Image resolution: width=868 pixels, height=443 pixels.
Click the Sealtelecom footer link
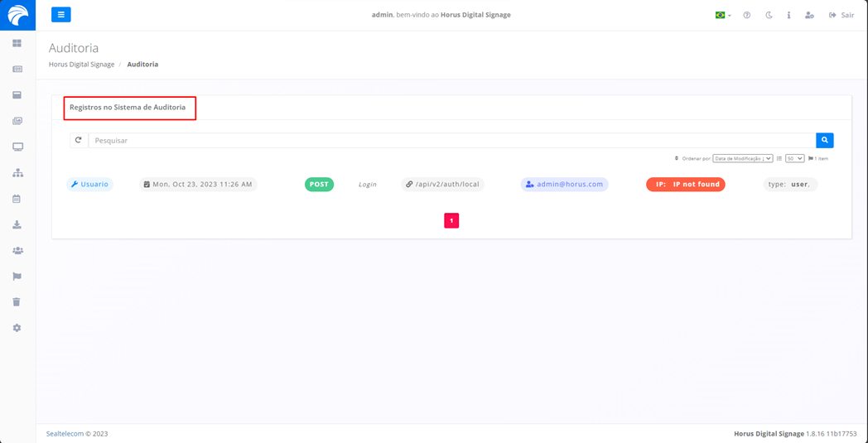(65, 433)
